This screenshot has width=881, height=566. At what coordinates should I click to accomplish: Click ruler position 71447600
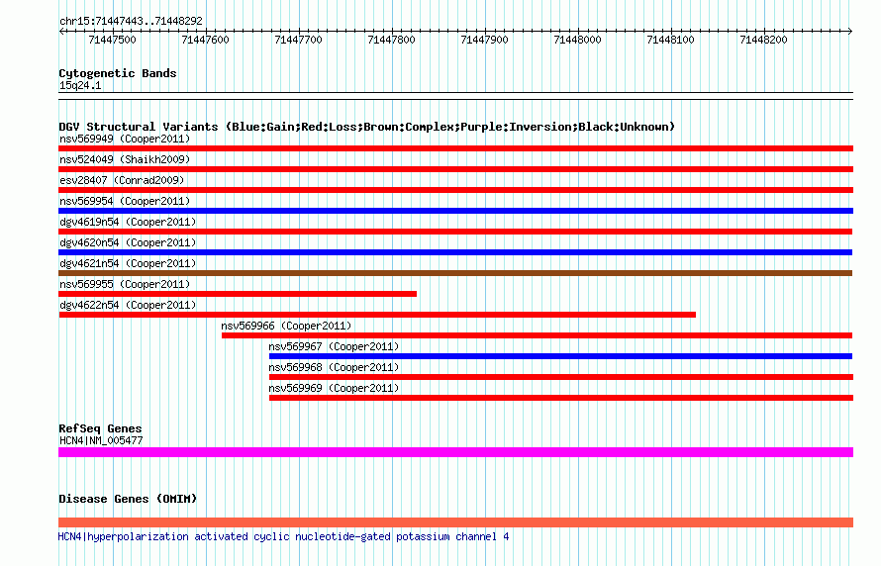(x=206, y=40)
